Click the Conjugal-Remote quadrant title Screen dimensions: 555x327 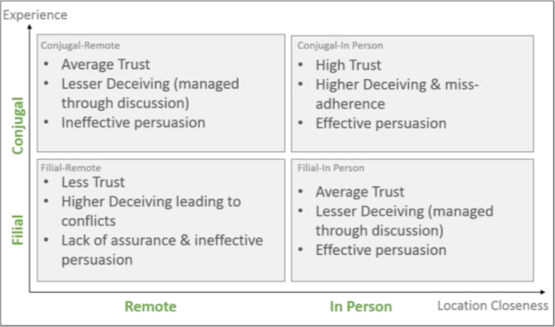tap(81, 45)
